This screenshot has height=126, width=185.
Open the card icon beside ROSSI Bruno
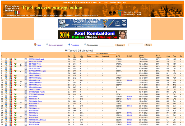(26, 111)
